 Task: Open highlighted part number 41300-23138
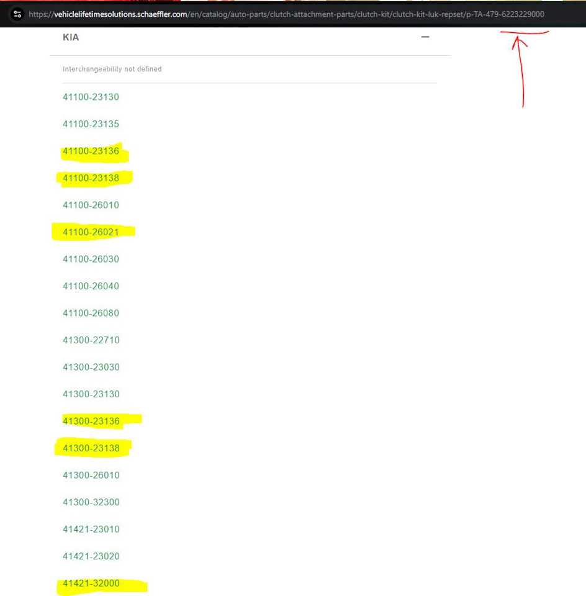(91, 448)
